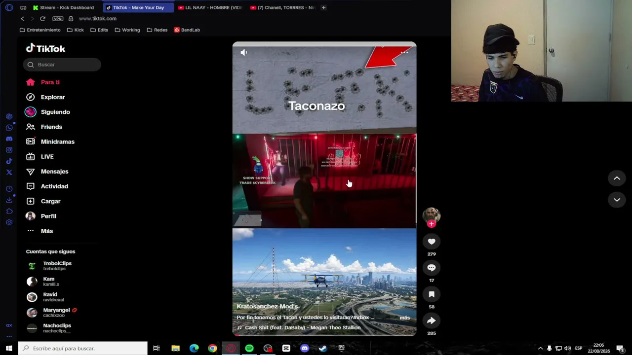Open Minidramas in the TikTok sidebar
This screenshot has height=355, width=632.
pyautogui.click(x=50, y=142)
